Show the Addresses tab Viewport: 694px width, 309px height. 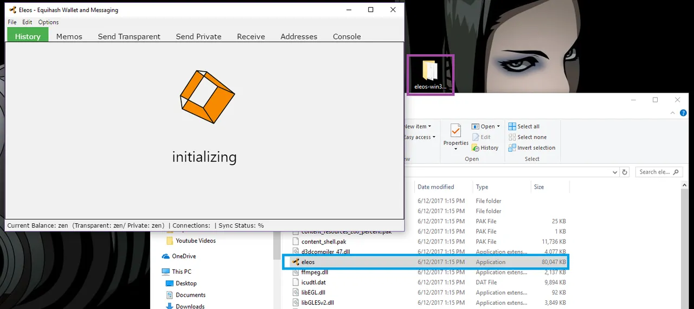pyautogui.click(x=299, y=36)
